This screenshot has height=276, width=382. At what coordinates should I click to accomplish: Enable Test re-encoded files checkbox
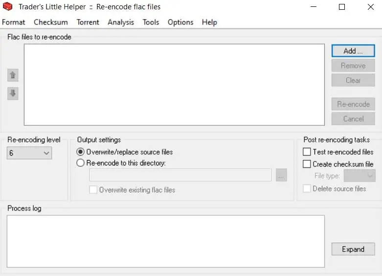coord(338,152)
